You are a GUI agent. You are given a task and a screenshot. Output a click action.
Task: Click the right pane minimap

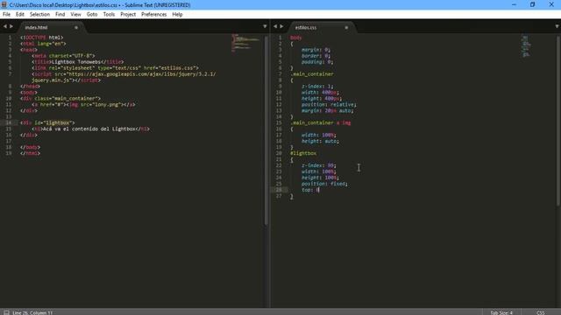point(526,45)
